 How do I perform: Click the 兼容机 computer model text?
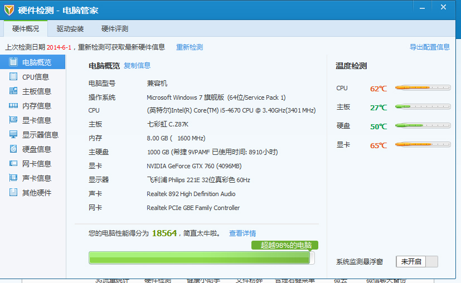pos(157,83)
